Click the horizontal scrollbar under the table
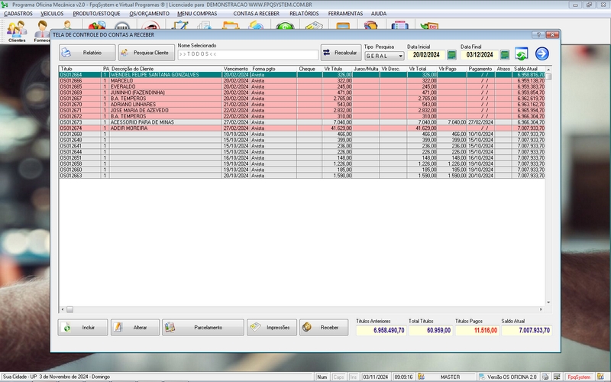This screenshot has height=382, width=611. 305,309
